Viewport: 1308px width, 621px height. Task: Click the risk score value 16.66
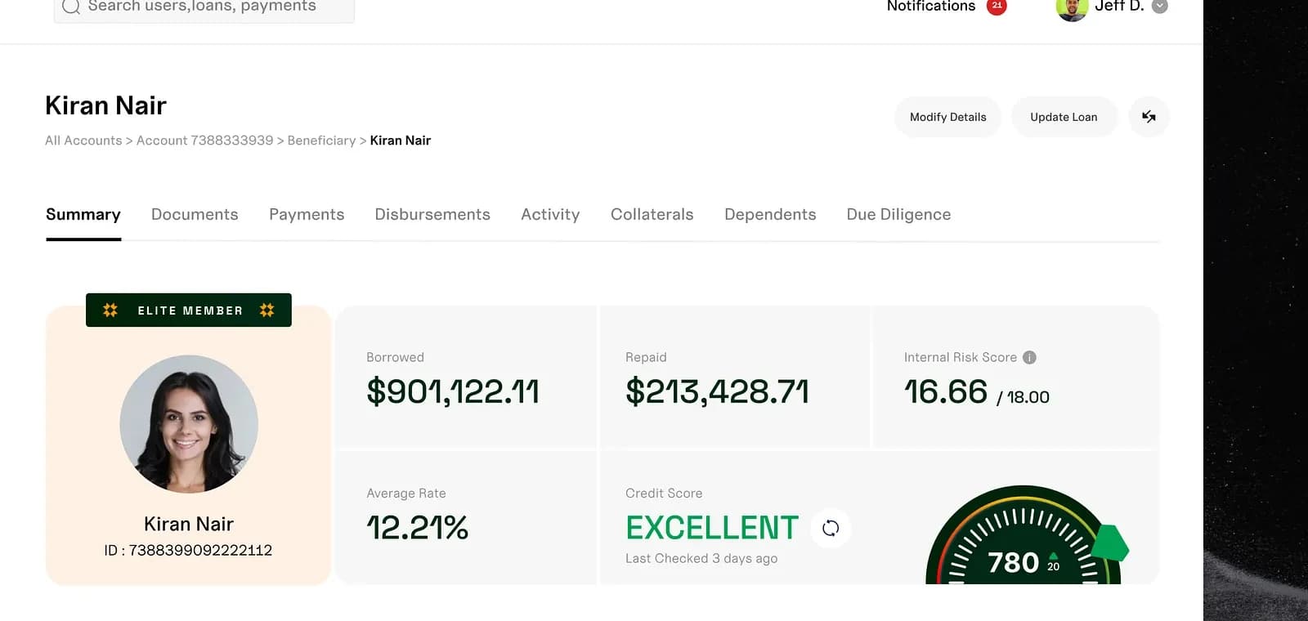(x=946, y=392)
